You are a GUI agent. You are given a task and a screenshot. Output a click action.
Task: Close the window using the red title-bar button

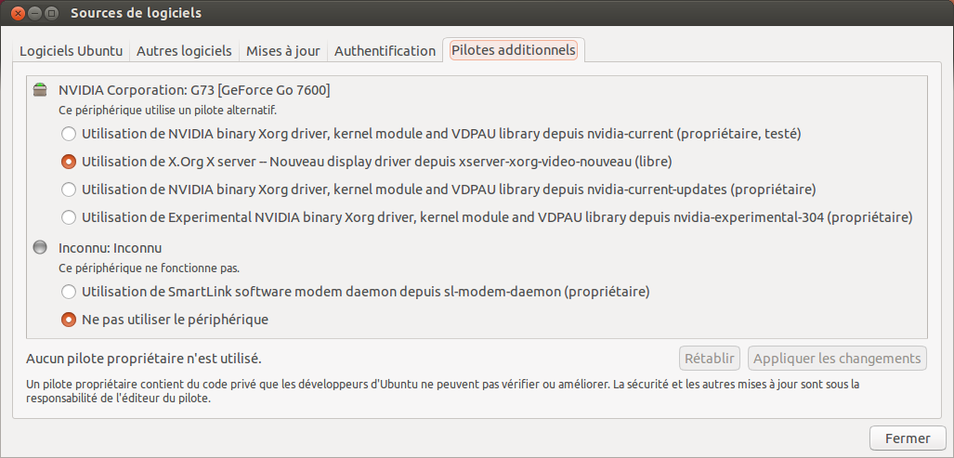[16, 13]
